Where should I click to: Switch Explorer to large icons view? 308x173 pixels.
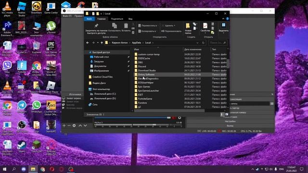click(227, 114)
